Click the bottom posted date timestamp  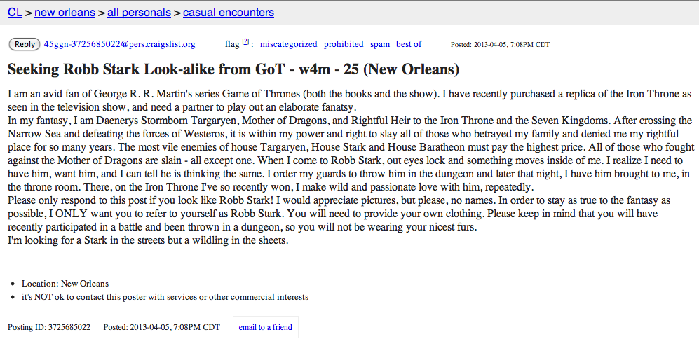(161, 327)
